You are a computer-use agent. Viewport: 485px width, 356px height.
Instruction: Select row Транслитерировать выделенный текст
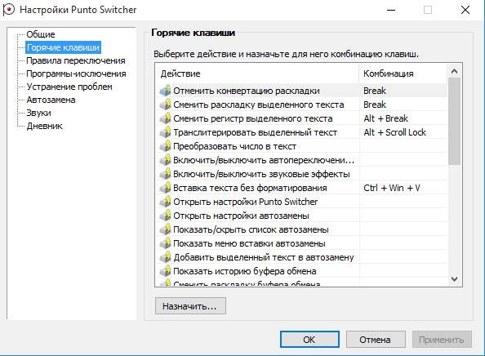tap(301, 132)
